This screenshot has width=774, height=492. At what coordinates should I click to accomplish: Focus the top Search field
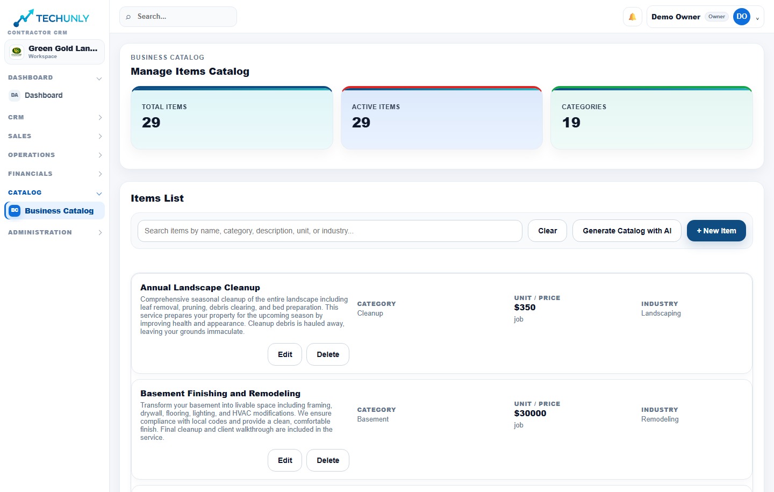(x=178, y=17)
